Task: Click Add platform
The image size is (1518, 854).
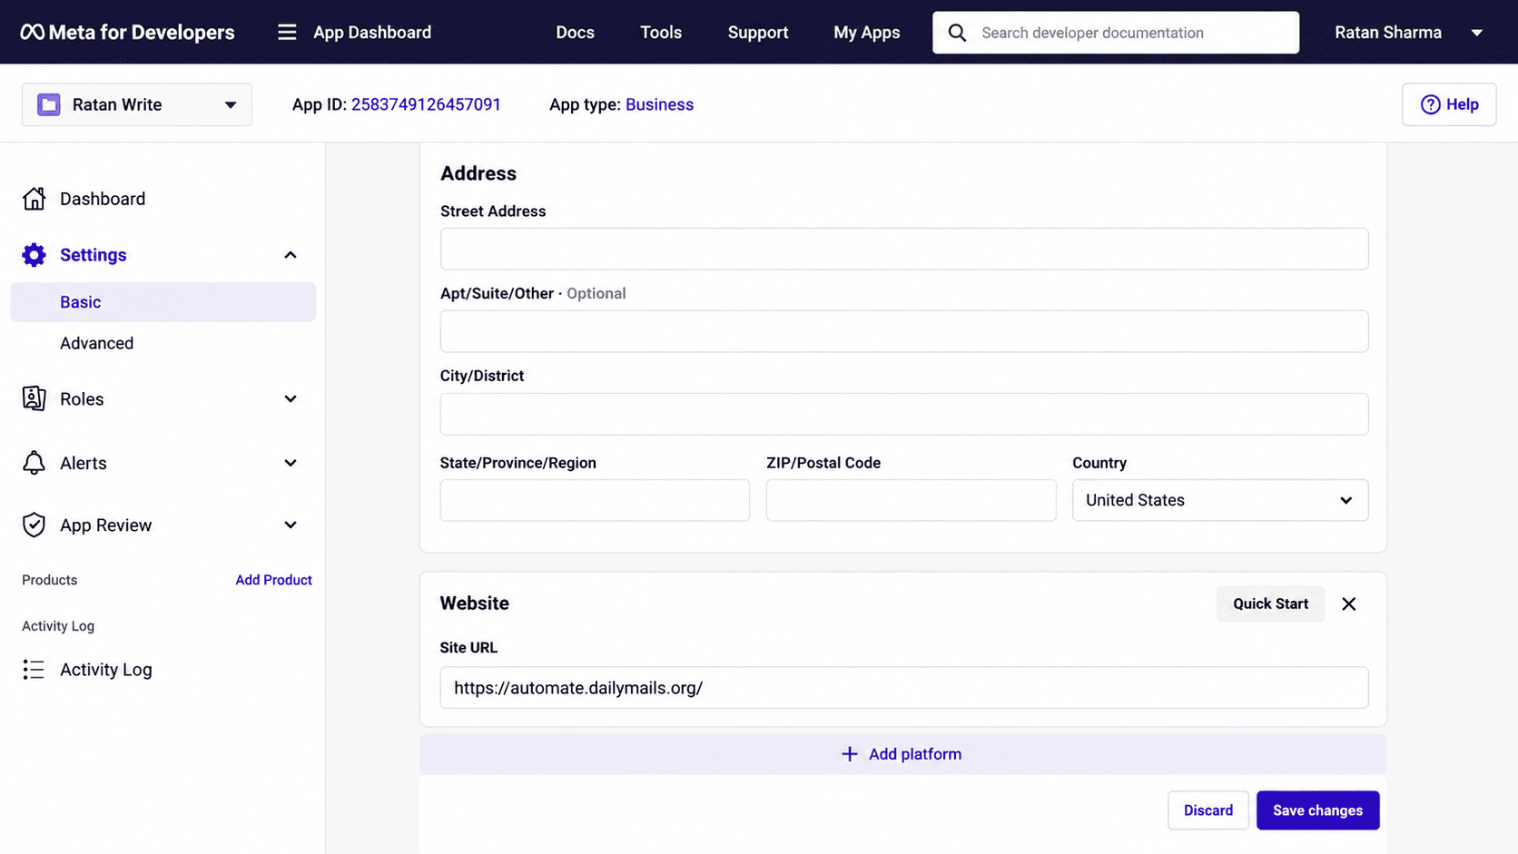Action: [902, 754]
